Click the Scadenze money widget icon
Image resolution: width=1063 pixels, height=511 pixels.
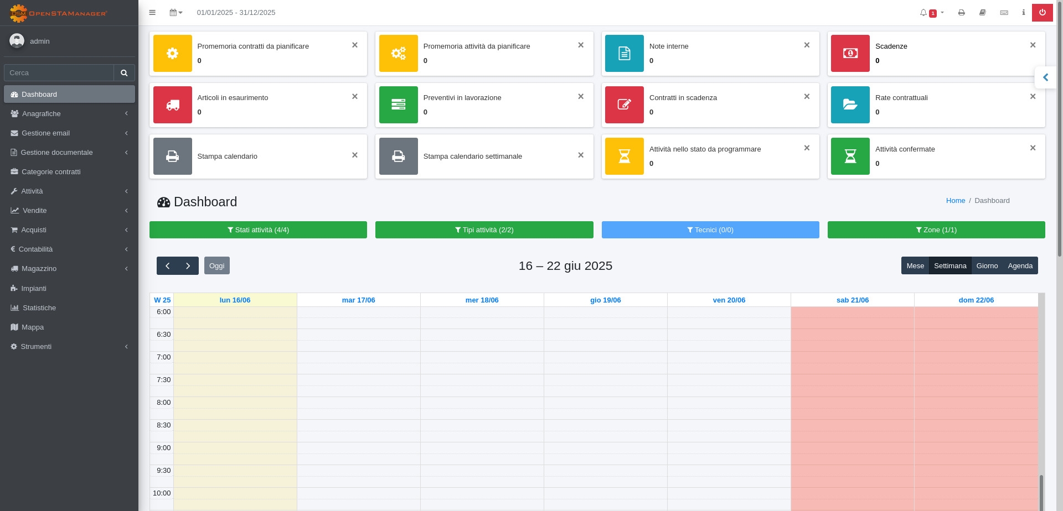coord(850,54)
